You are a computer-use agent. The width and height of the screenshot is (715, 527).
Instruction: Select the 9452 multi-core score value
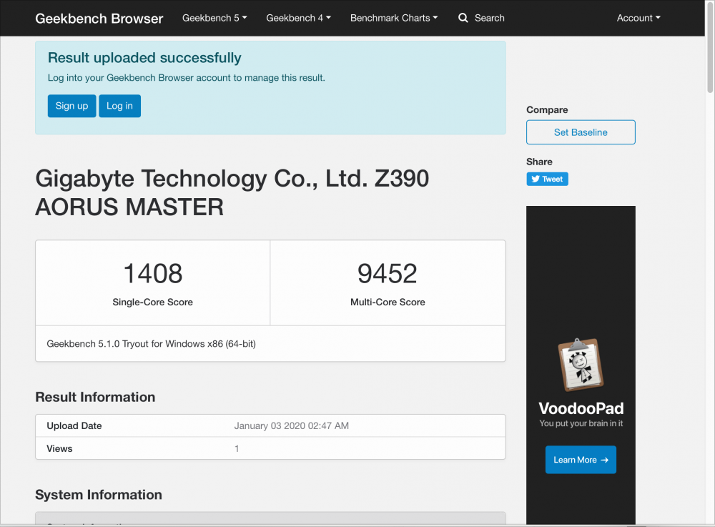[x=387, y=274]
